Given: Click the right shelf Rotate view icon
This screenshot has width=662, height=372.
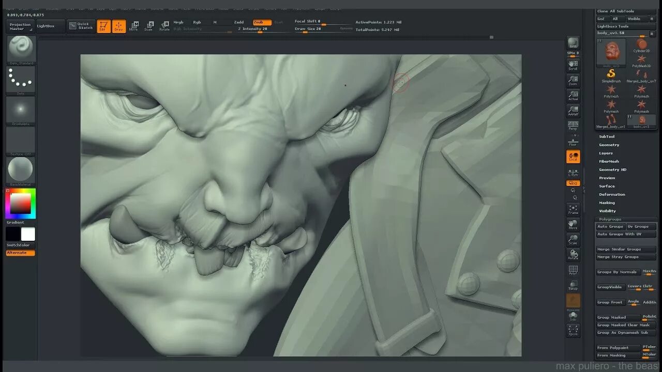Looking at the screenshot, I should click(573, 255).
